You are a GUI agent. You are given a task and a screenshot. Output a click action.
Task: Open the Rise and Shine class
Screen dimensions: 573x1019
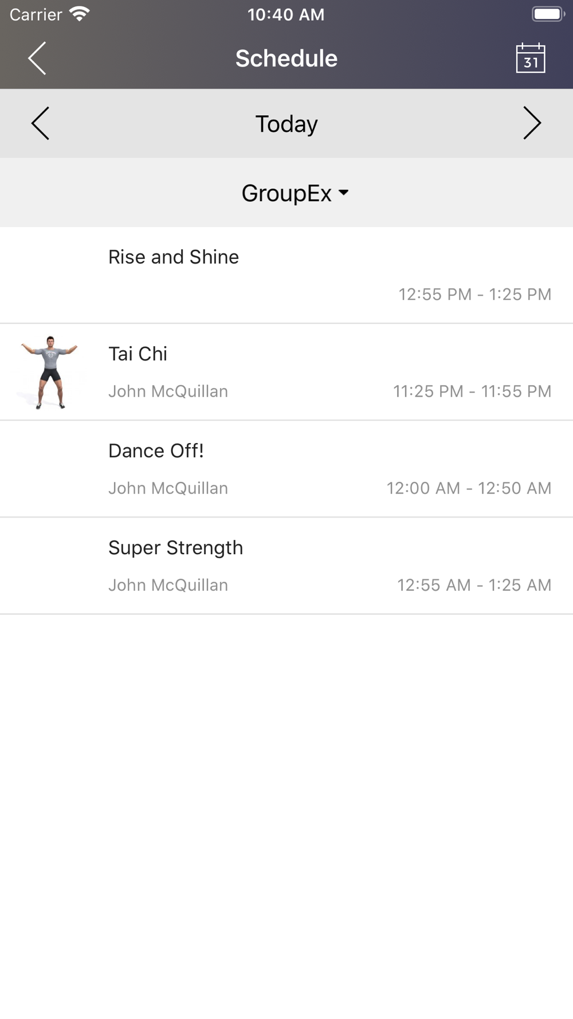pos(286,275)
